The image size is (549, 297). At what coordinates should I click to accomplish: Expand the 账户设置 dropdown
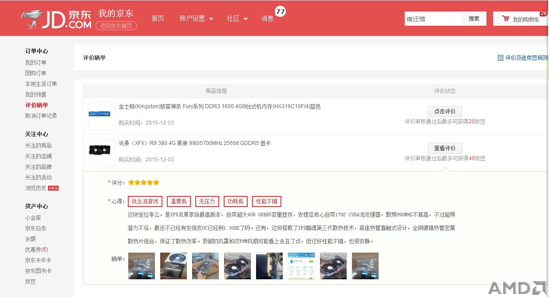(196, 19)
